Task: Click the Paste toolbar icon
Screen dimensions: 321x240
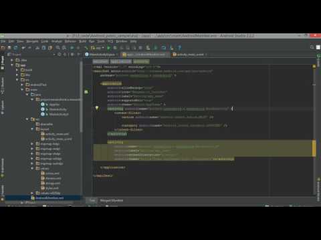Action: (x=50, y=48)
